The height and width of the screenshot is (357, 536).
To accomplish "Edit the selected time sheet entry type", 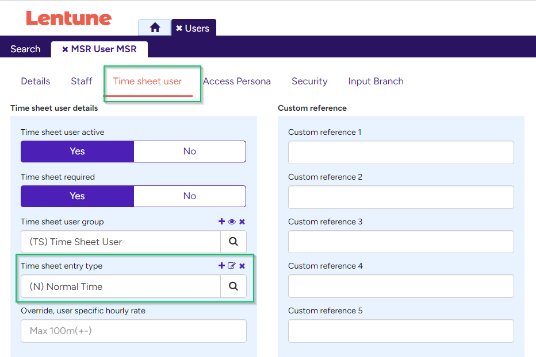I will 231,266.
